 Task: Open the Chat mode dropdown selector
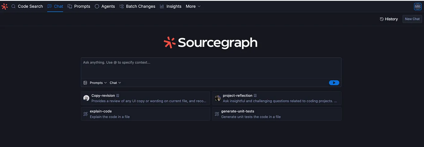115,83
